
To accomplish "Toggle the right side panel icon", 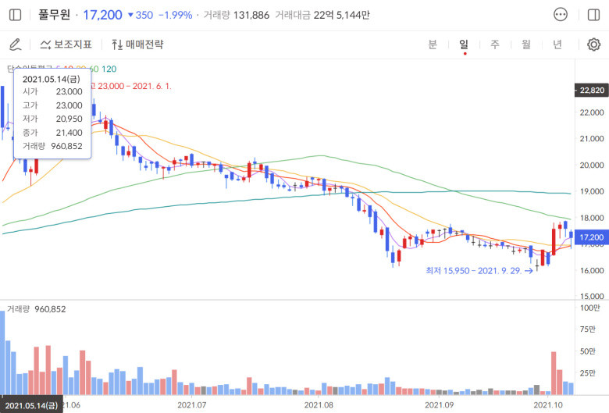I will tap(593, 15).
